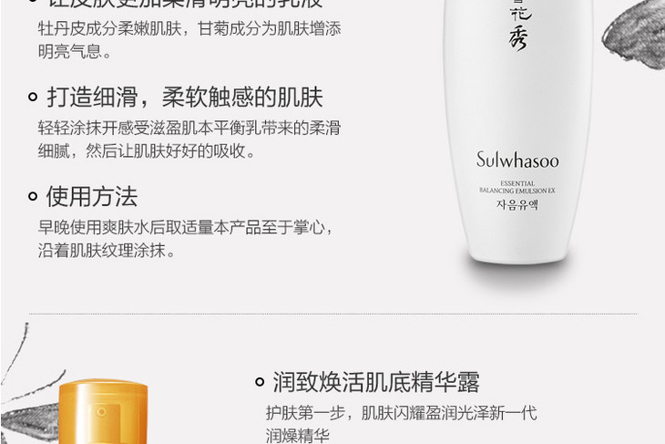Click the Sulwhasoo brand logo on bottle

[517, 160]
